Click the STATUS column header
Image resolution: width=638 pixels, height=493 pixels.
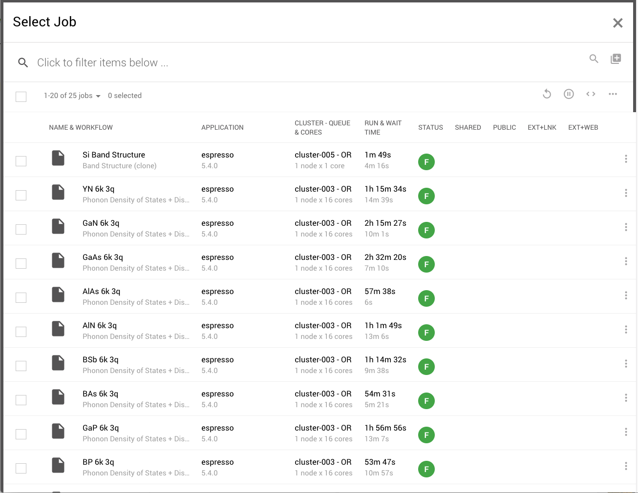[x=430, y=128]
